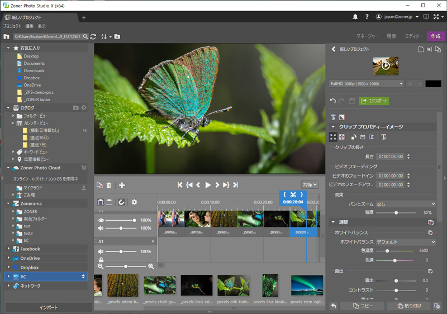The image size is (447, 314).
Task: Open the notifications bell icon
Action: (355, 17)
